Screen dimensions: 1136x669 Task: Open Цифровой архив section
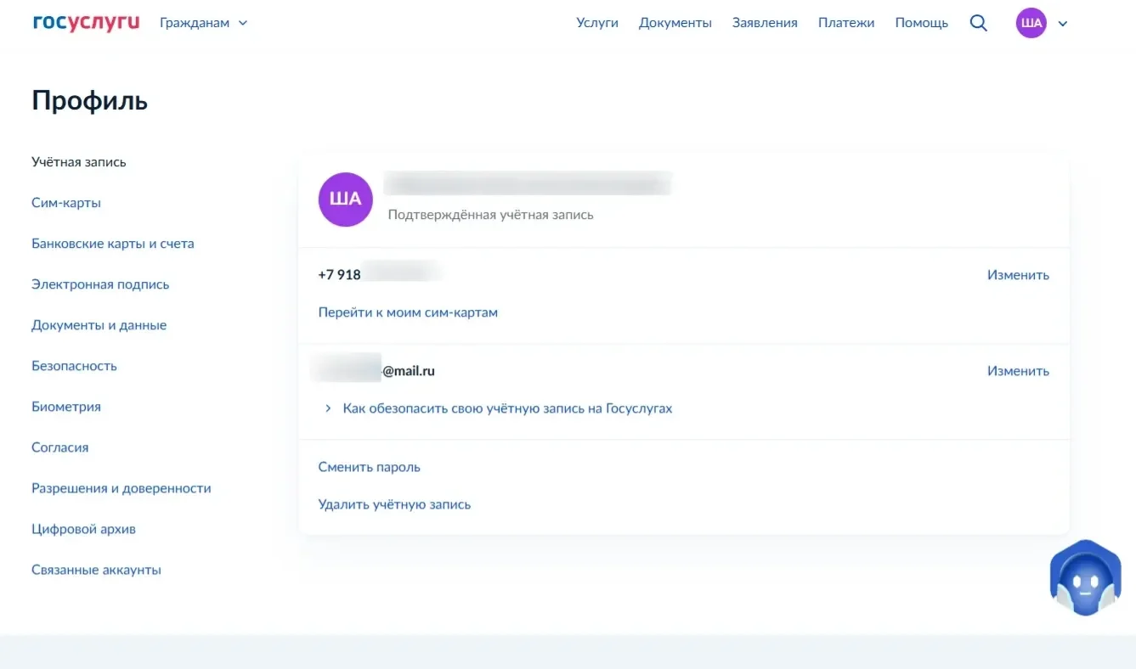pos(84,529)
